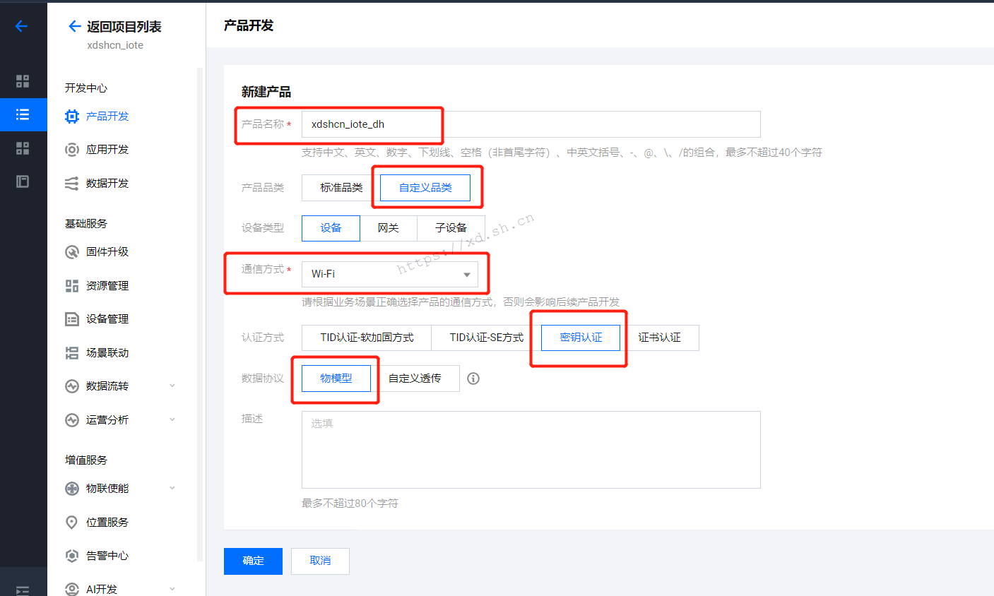Select the 固件升级 firmware upgrade icon
The image size is (994, 596).
[x=71, y=251]
